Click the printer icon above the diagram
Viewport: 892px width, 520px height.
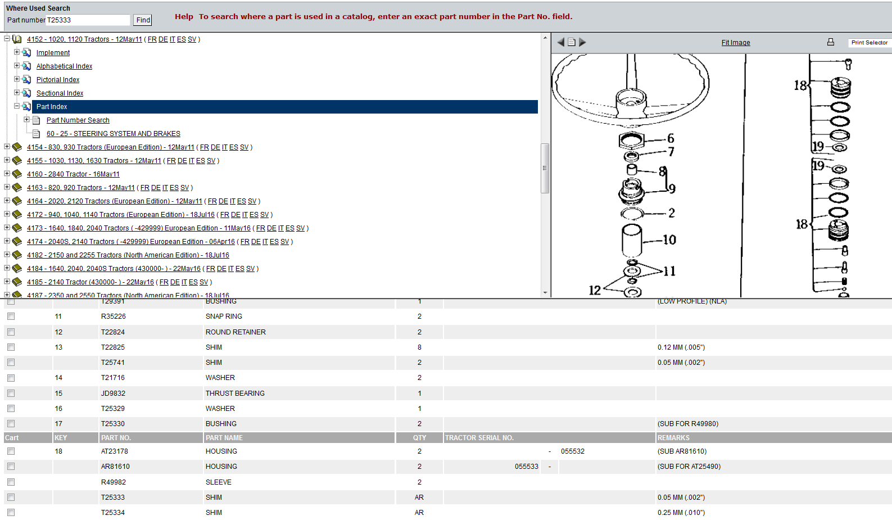[x=830, y=42]
